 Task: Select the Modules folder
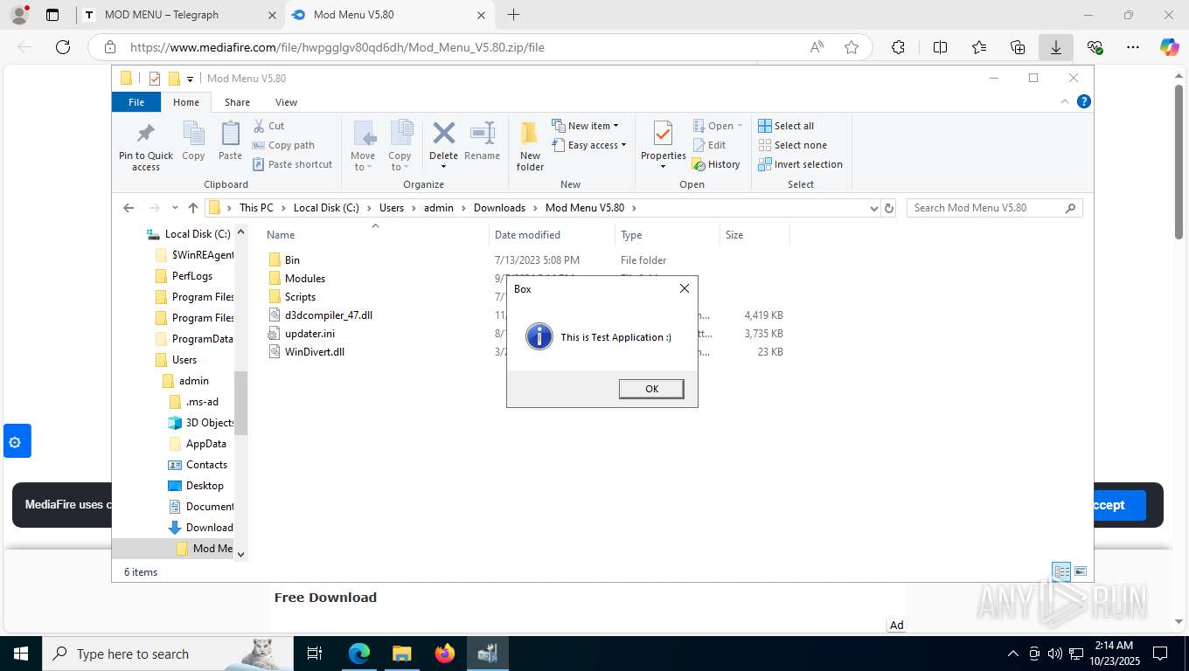pos(305,279)
